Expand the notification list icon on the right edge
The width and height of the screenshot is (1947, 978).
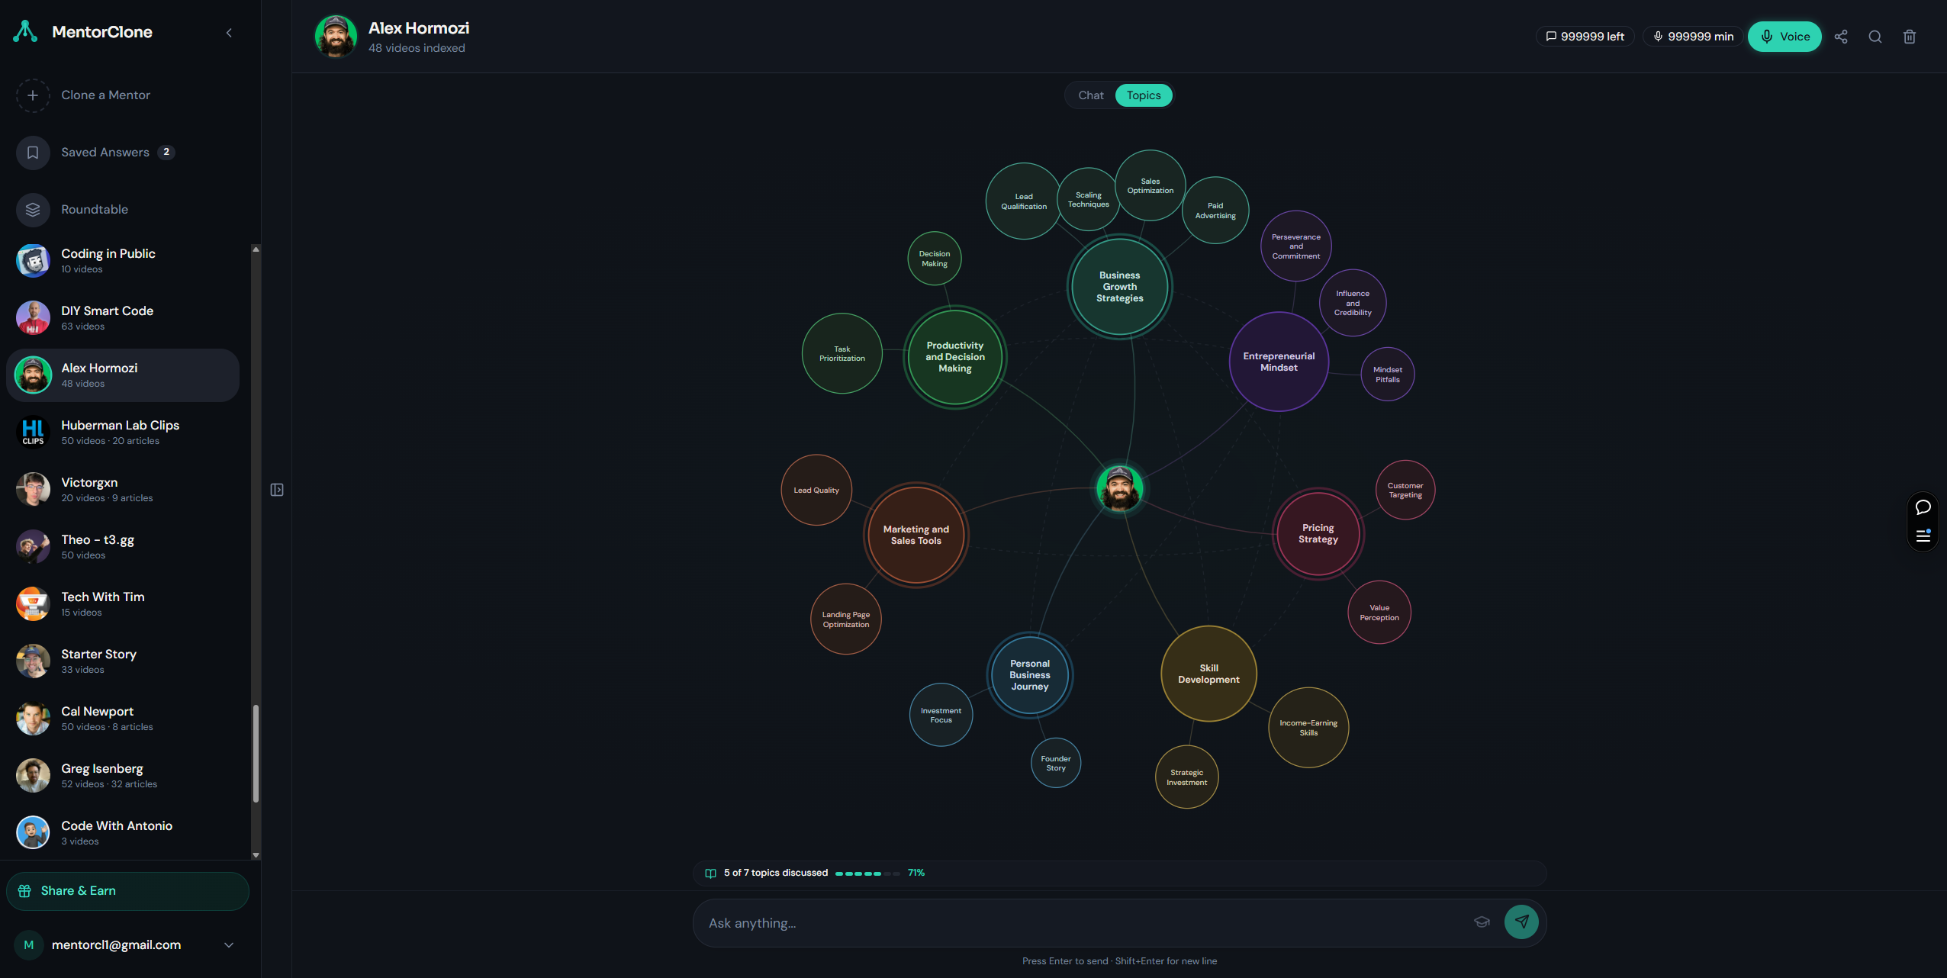click(1923, 534)
